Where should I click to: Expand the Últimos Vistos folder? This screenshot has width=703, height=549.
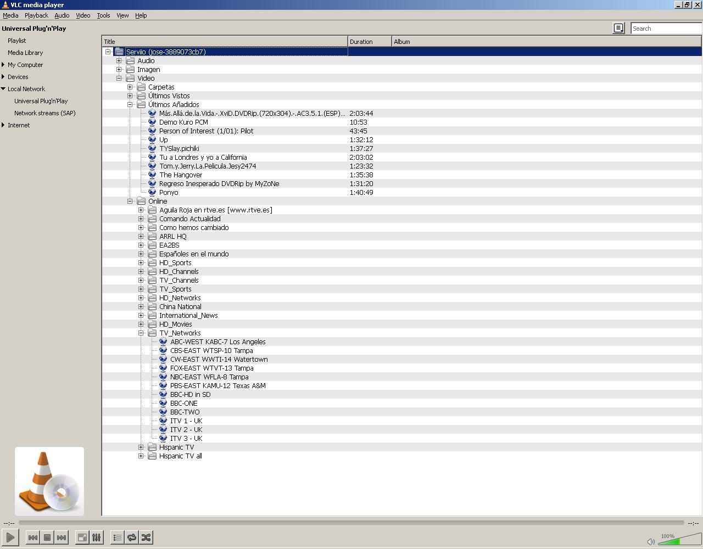130,96
